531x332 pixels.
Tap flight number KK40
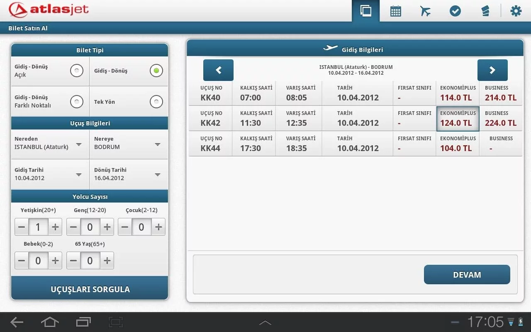point(210,98)
